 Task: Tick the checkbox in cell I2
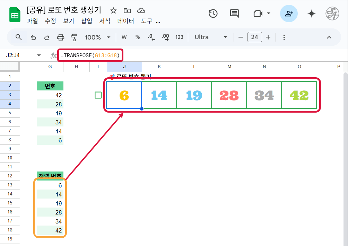[x=98, y=95]
